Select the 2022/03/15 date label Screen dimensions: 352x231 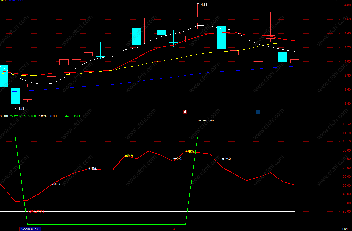[30, 229]
